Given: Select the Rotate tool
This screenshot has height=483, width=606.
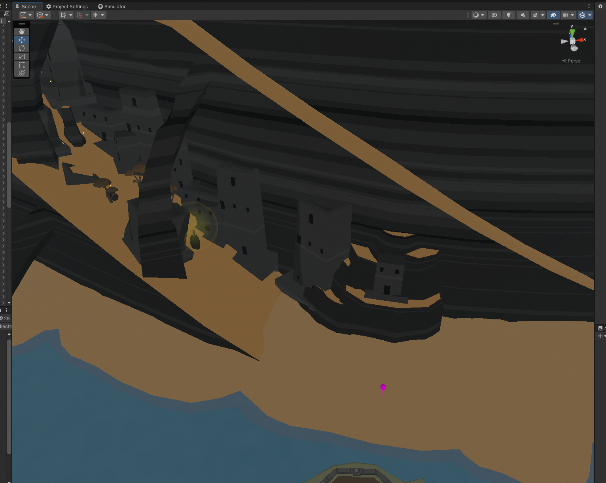Looking at the screenshot, I should [22, 48].
